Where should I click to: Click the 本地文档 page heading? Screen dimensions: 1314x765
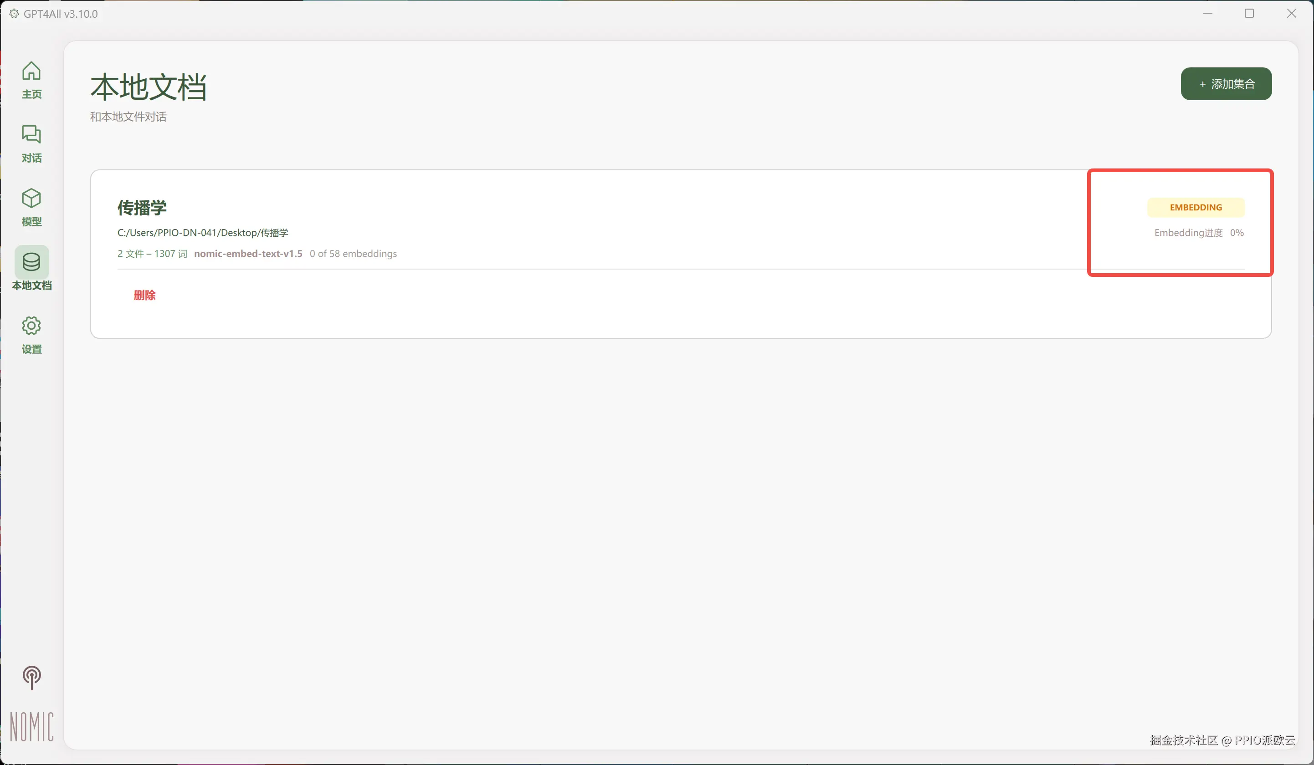tap(149, 87)
